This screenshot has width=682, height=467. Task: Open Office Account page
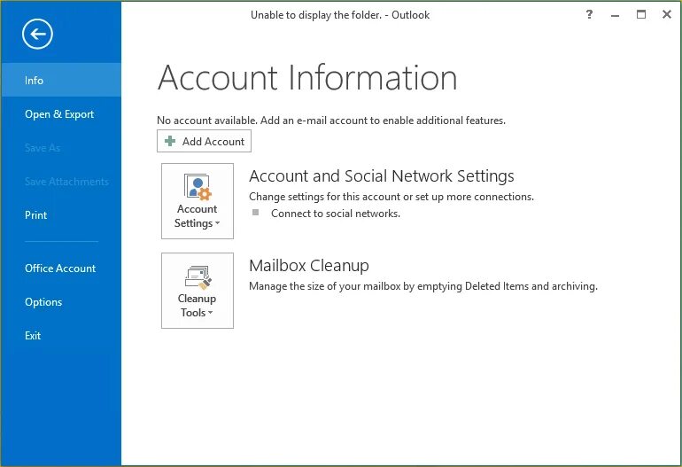tap(61, 269)
